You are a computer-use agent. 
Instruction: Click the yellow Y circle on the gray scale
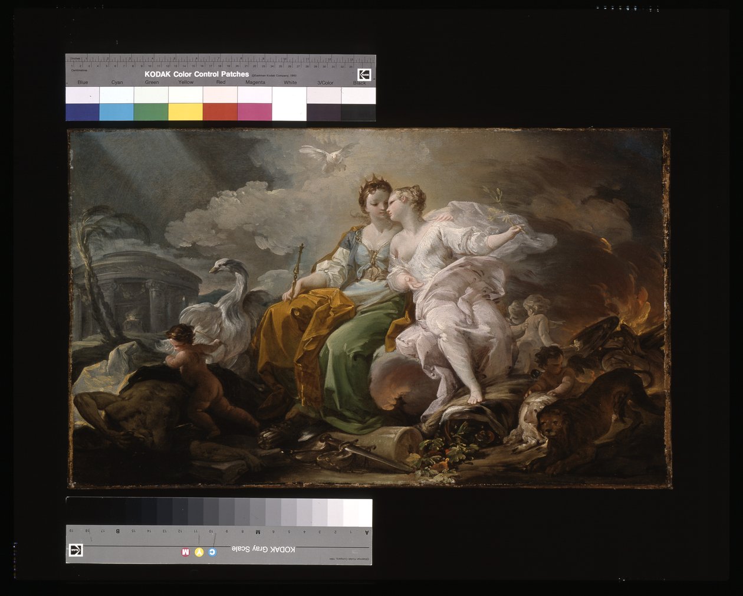click(199, 552)
